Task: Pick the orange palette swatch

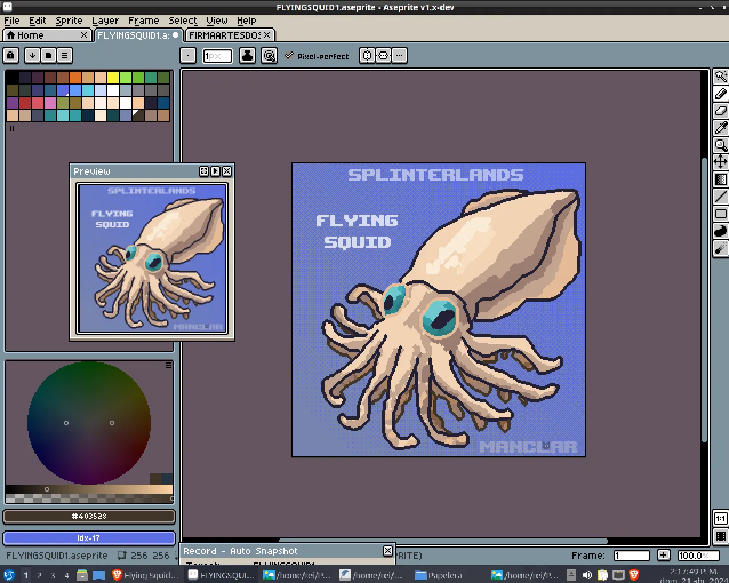Action: [75, 78]
